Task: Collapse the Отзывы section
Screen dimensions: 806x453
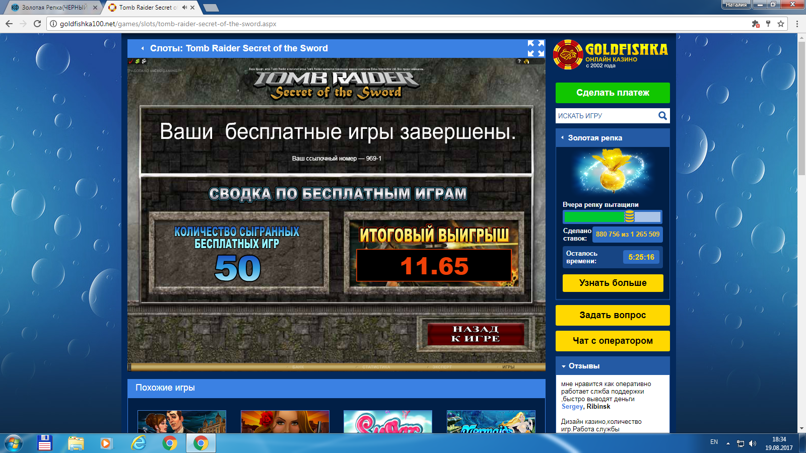Action: [564, 366]
